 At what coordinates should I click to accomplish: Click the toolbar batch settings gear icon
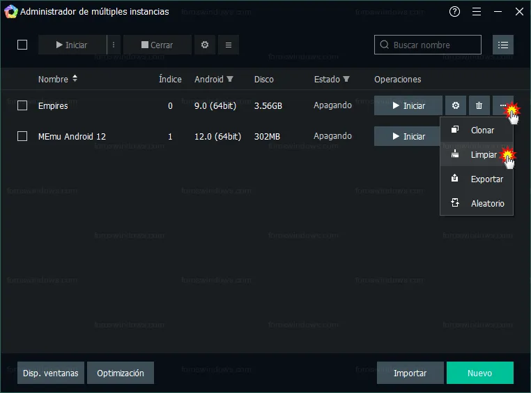205,45
